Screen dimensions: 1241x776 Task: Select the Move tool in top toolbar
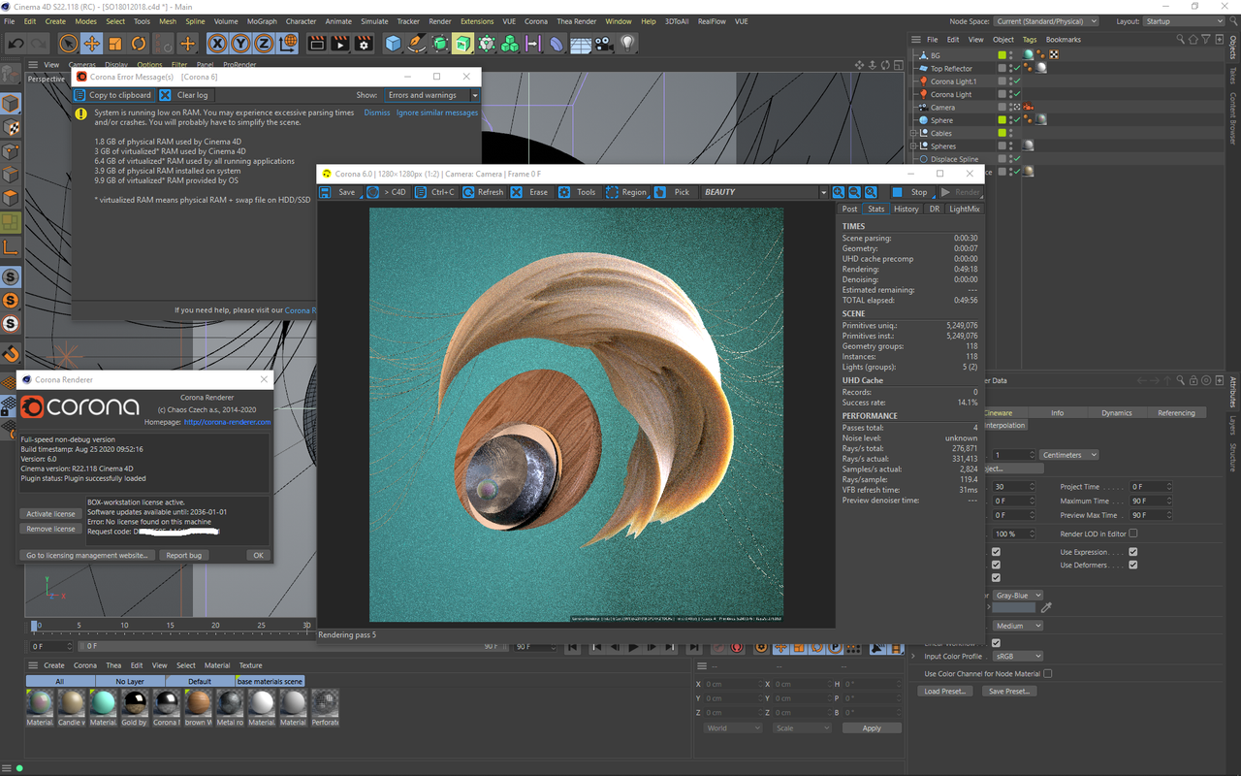(x=91, y=44)
